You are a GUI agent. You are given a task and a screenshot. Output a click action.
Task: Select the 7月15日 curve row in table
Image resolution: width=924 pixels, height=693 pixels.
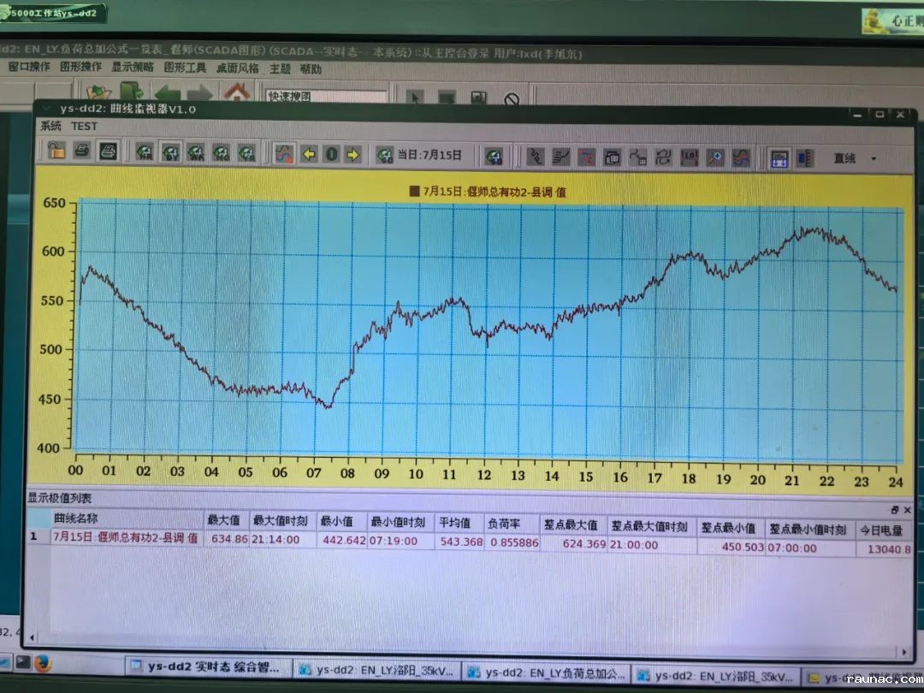[x=126, y=538]
